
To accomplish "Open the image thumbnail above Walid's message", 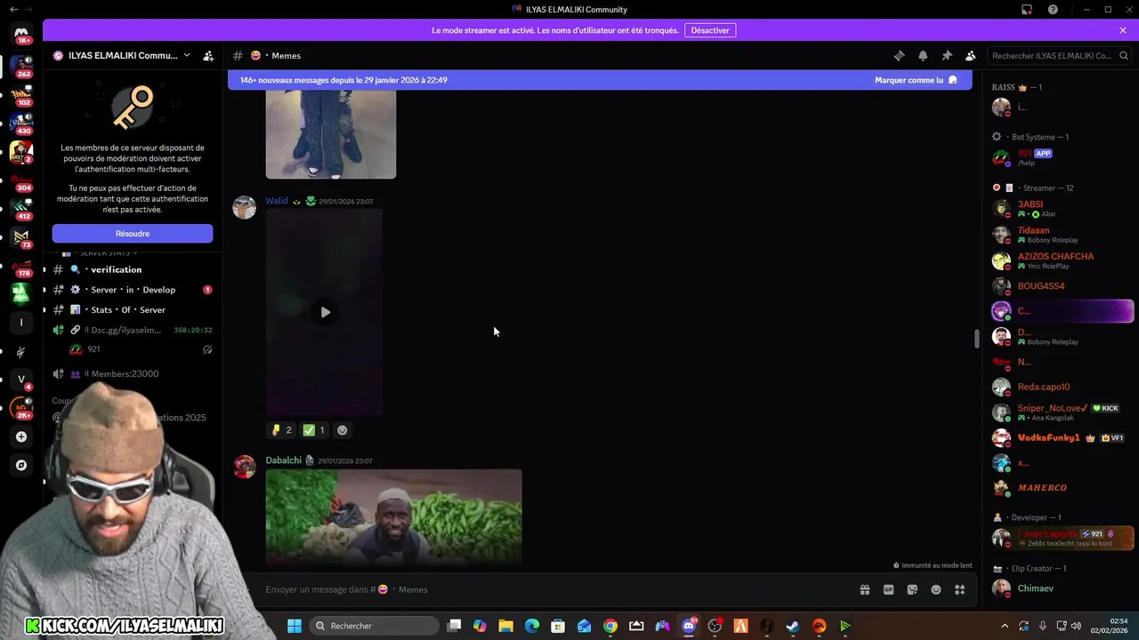I will [331, 133].
